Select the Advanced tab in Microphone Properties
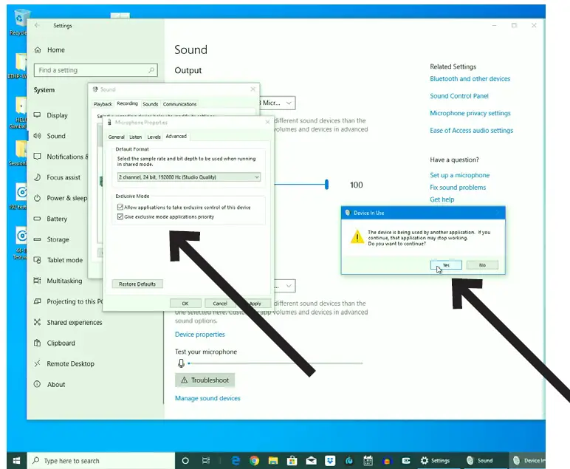The width and height of the screenshot is (570, 469). (176, 137)
